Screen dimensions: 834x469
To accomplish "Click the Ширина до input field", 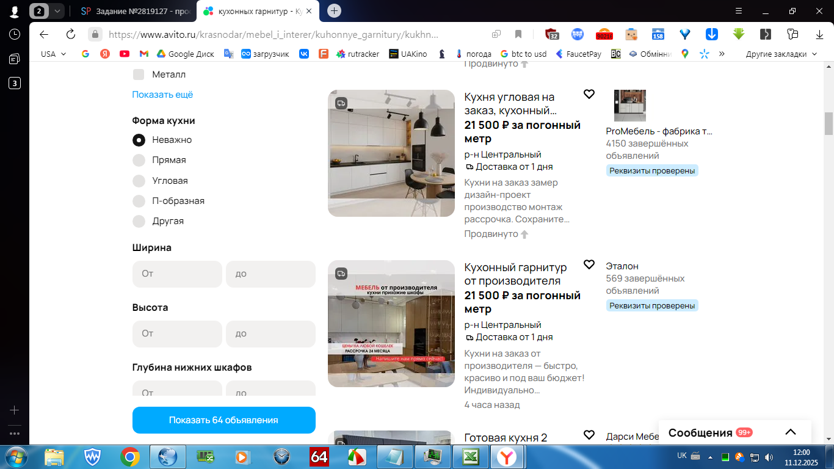I will [x=270, y=274].
